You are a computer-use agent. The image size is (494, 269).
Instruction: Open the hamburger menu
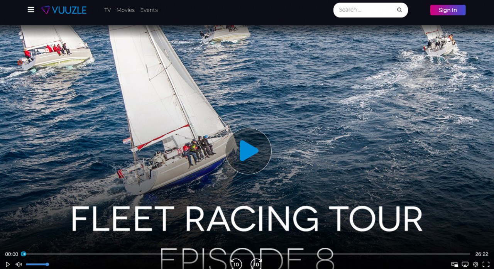click(x=31, y=10)
